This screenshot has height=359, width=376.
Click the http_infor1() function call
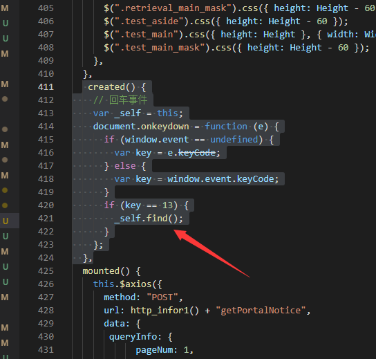(x=164, y=311)
